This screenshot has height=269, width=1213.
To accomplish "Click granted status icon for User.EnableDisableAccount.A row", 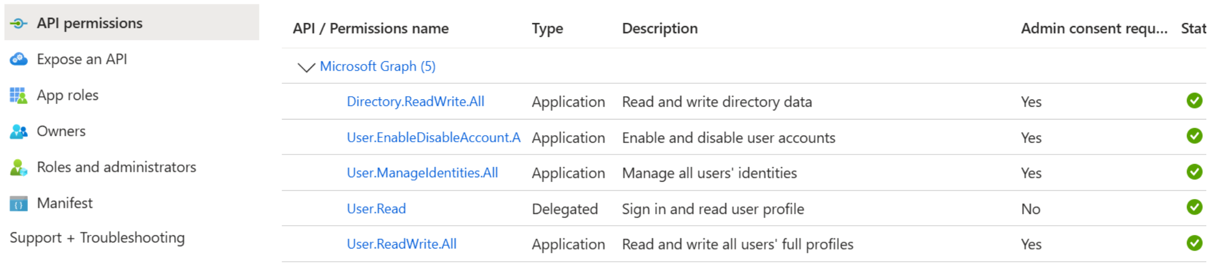I will coord(1194,136).
